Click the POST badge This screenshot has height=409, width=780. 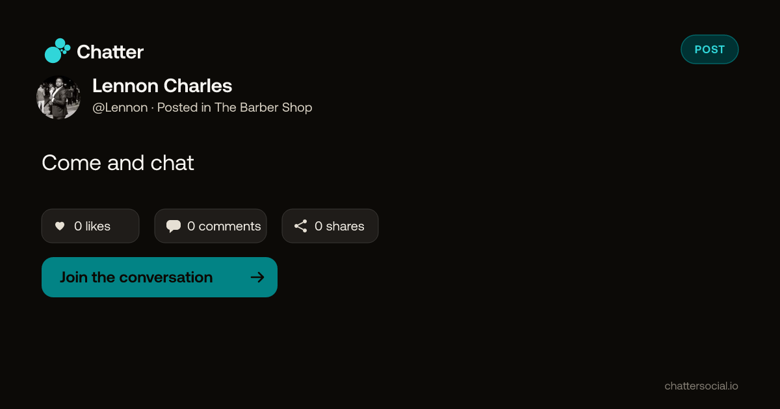tap(710, 49)
